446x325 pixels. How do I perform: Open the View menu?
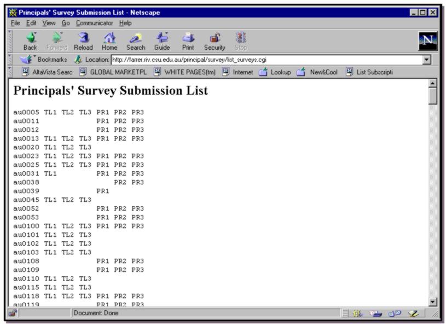click(49, 23)
